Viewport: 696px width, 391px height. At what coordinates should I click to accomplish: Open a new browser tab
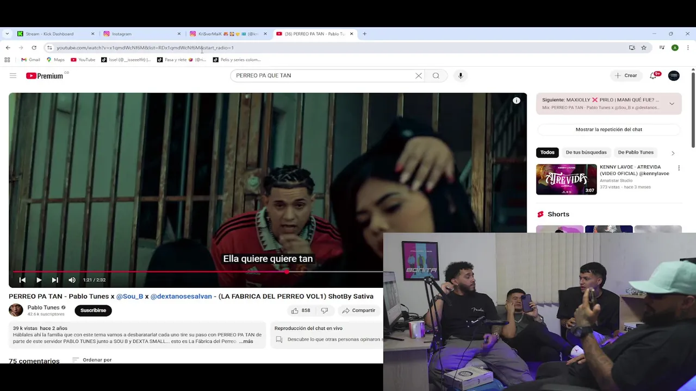point(364,34)
